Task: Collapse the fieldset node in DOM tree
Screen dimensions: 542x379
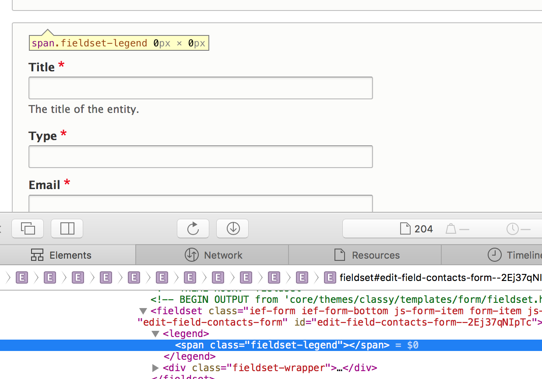Action: (143, 311)
